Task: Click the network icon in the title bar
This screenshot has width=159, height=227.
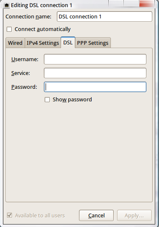Action: 7,5
